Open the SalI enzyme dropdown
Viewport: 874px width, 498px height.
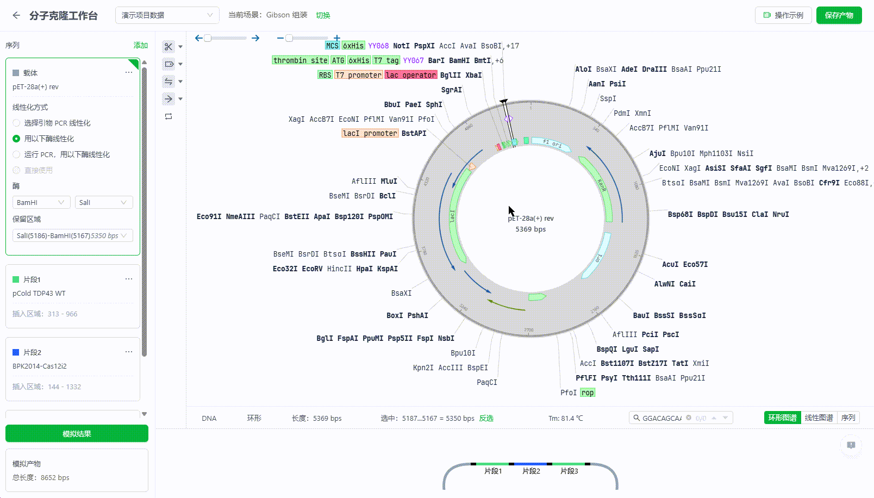pyautogui.click(x=103, y=202)
